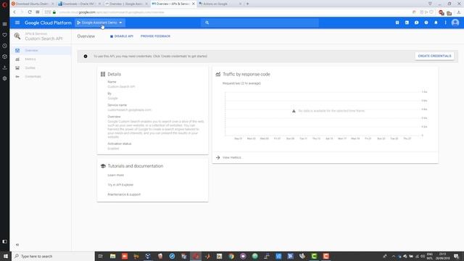This screenshot has width=464, height=261.
Task: Open the Google Cloud Platform navigation menu
Action: coord(17,22)
